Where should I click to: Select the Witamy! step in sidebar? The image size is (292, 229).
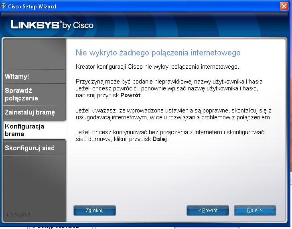(x=34, y=76)
